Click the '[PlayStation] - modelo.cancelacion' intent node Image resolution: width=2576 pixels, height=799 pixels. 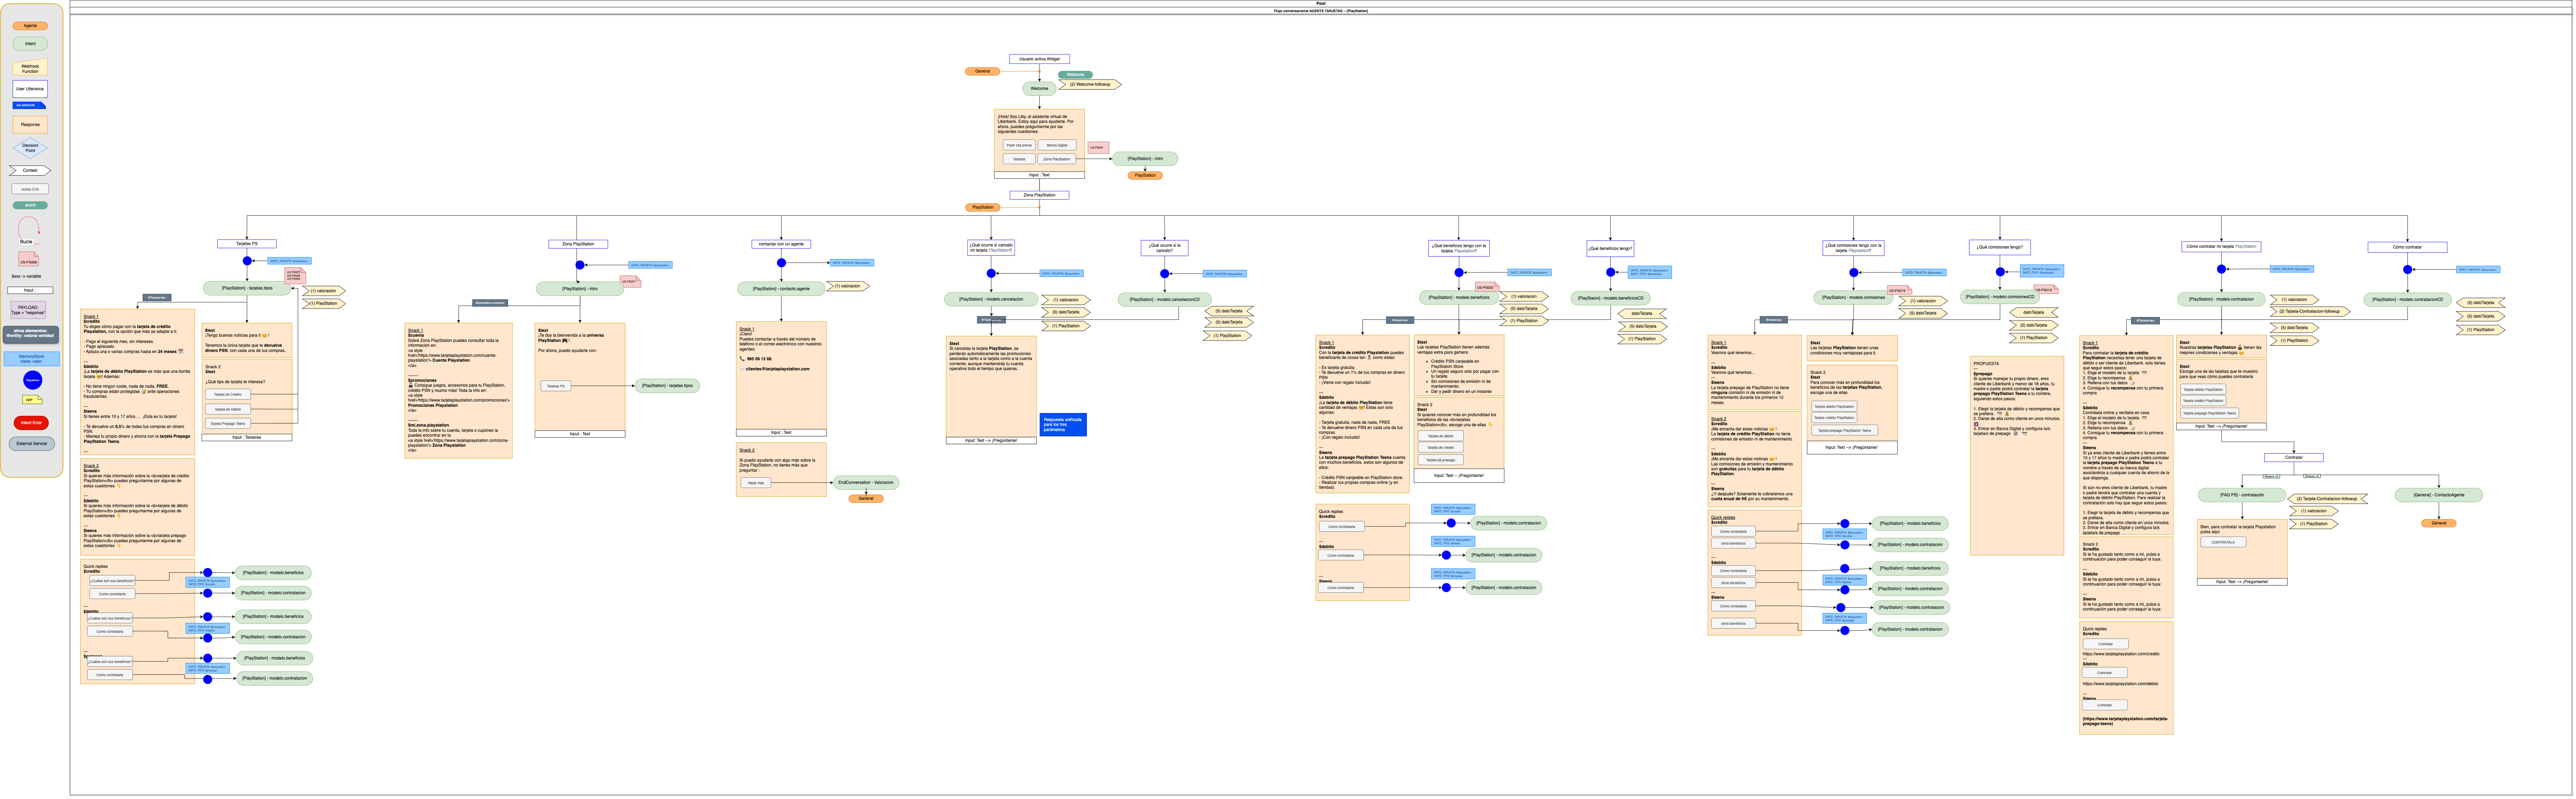pyautogui.click(x=991, y=299)
